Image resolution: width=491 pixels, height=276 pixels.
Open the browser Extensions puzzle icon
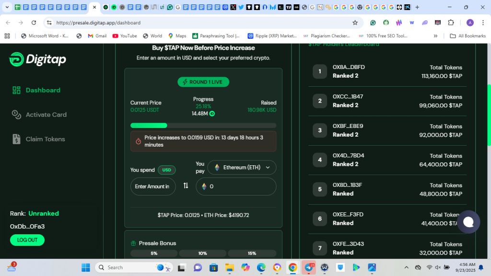pos(451,23)
